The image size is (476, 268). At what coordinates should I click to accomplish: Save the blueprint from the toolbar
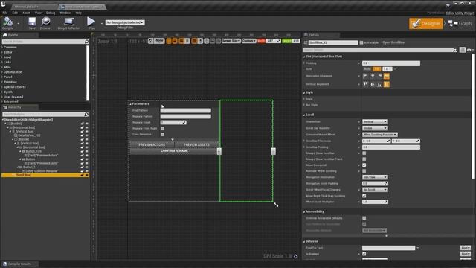pyautogui.click(x=32, y=23)
